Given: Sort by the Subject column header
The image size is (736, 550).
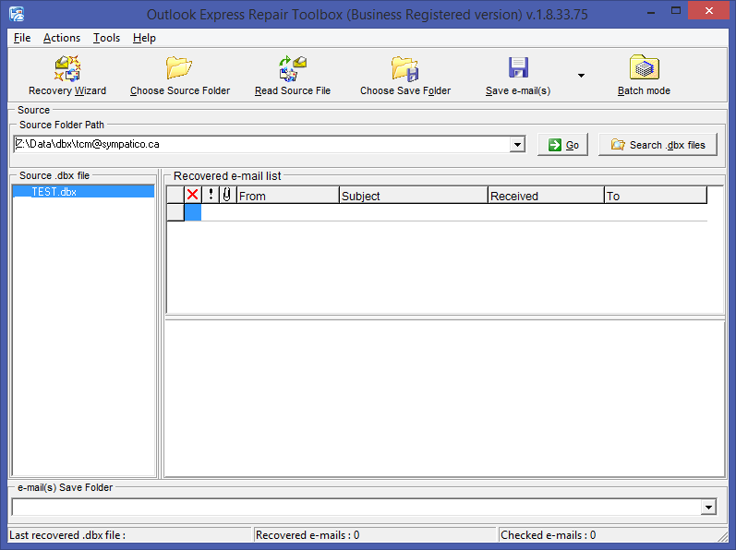Looking at the screenshot, I should pyautogui.click(x=414, y=195).
